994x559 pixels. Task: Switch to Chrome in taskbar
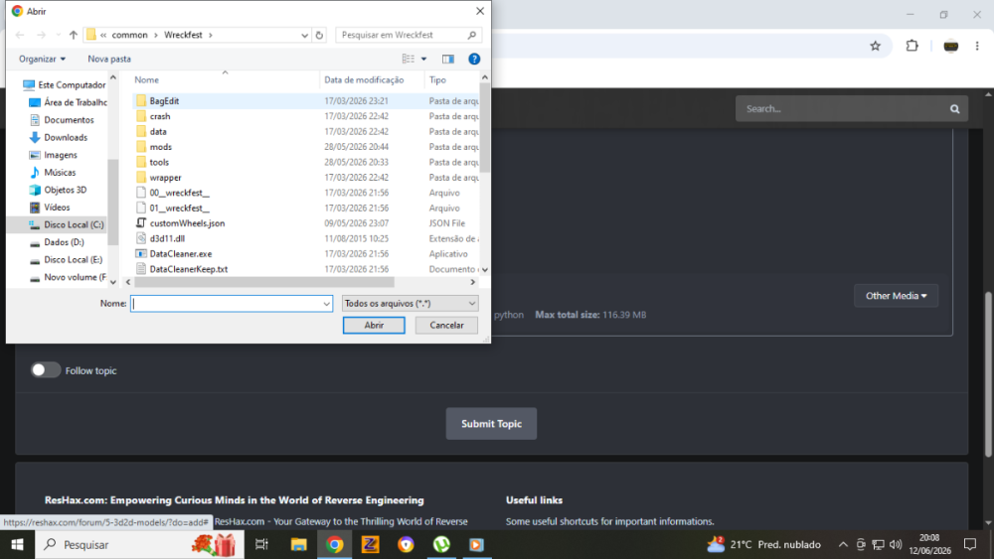335,544
